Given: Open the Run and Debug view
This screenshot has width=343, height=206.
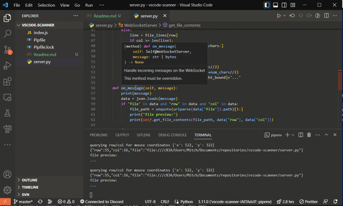Looking at the screenshot, I should [x=7, y=66].
